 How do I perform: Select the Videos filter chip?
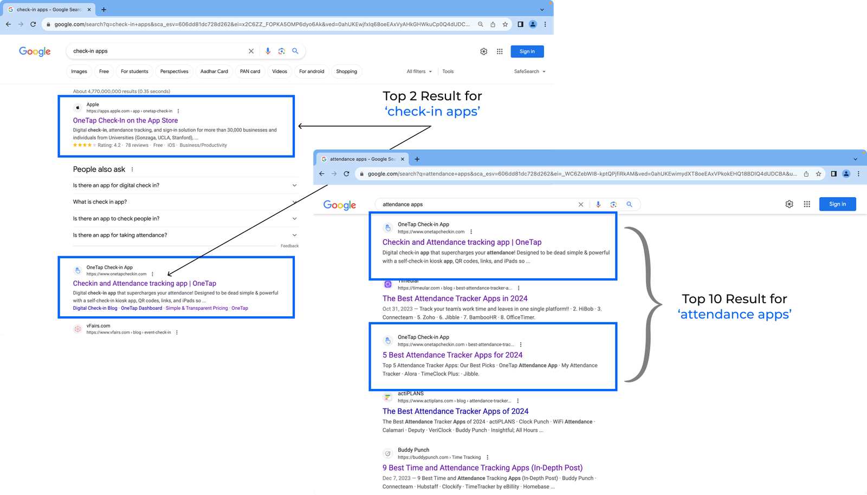(280, 71)
